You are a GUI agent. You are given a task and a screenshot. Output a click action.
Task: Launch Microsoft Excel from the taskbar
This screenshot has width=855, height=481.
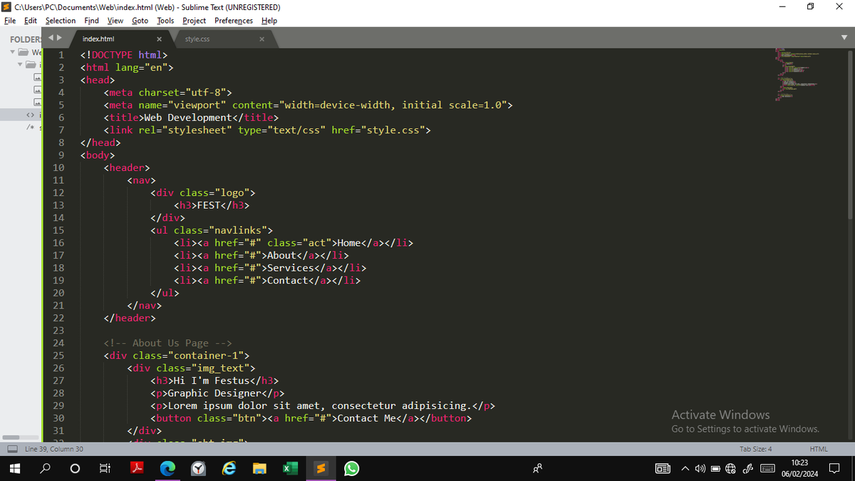click(290, 468)
